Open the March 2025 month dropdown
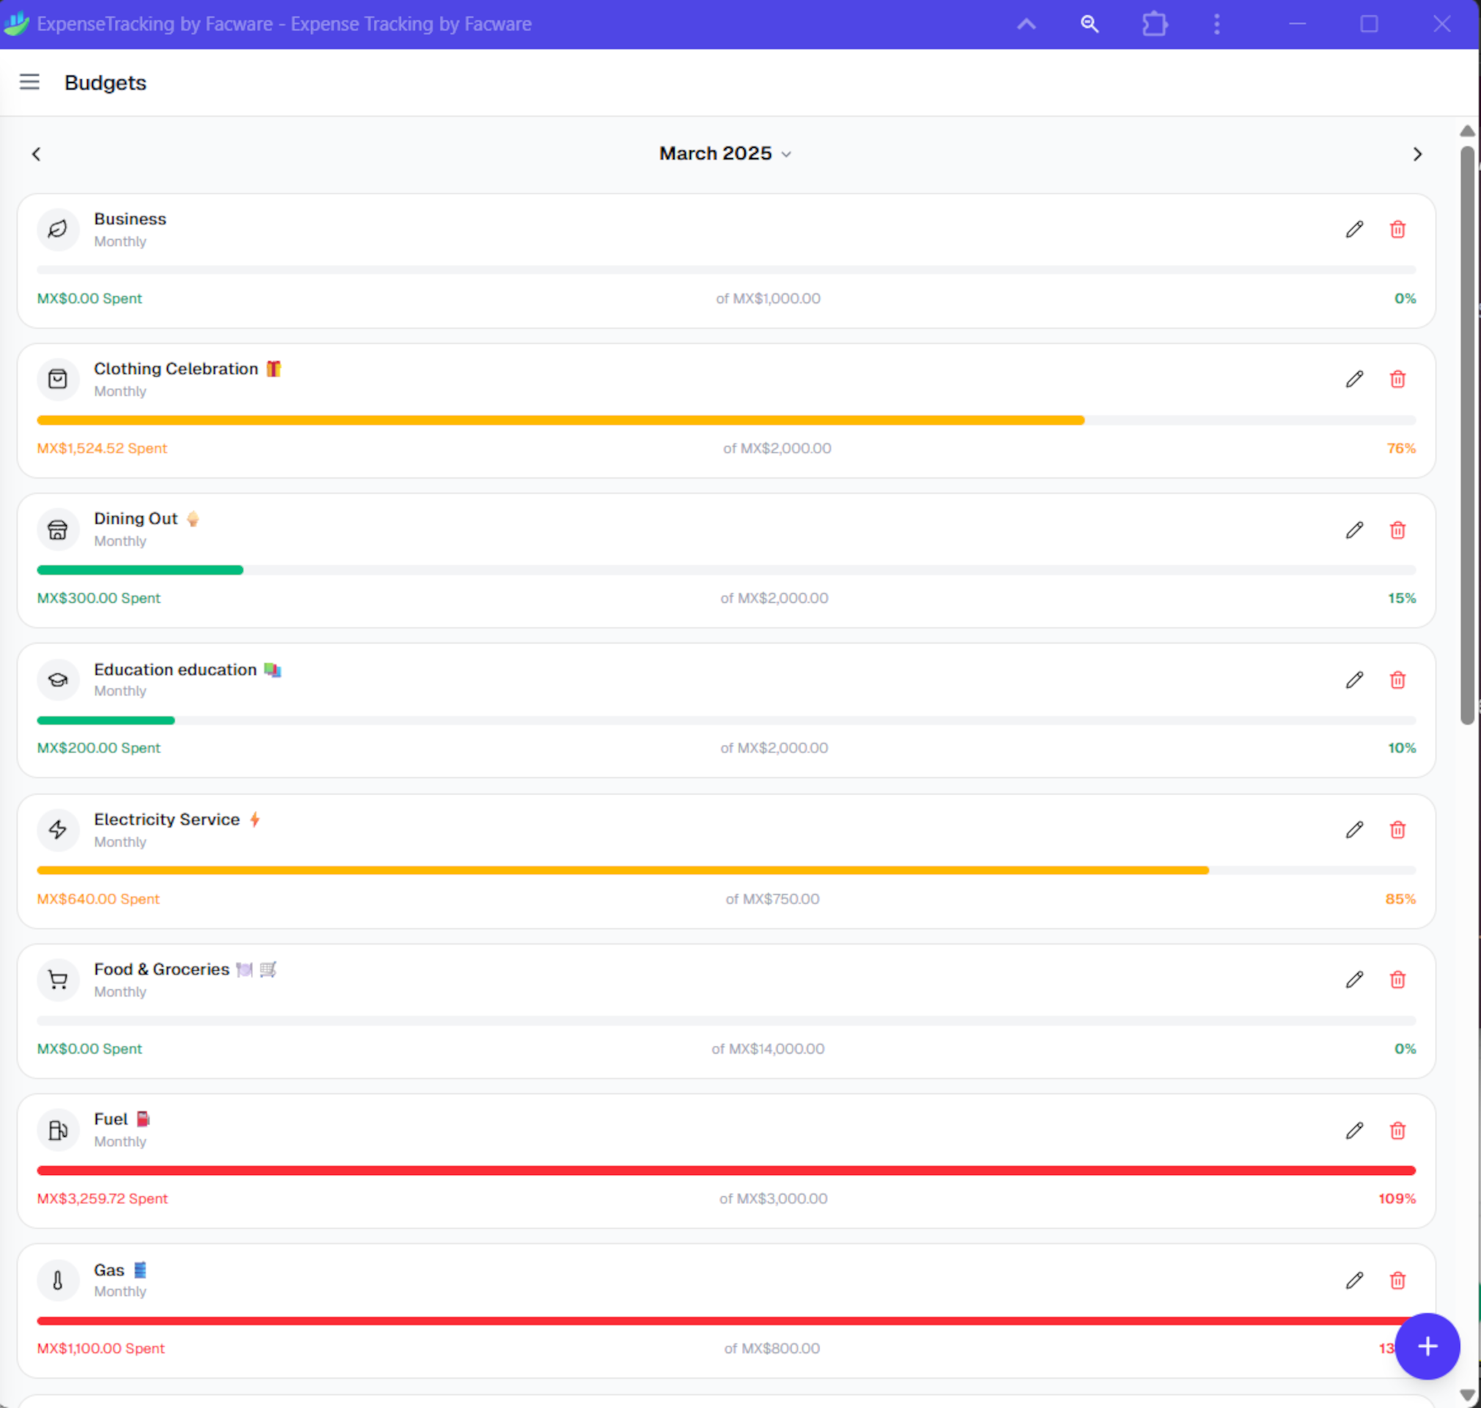The height and width of the screenshot is (1408, 1481). pos(726,153)
